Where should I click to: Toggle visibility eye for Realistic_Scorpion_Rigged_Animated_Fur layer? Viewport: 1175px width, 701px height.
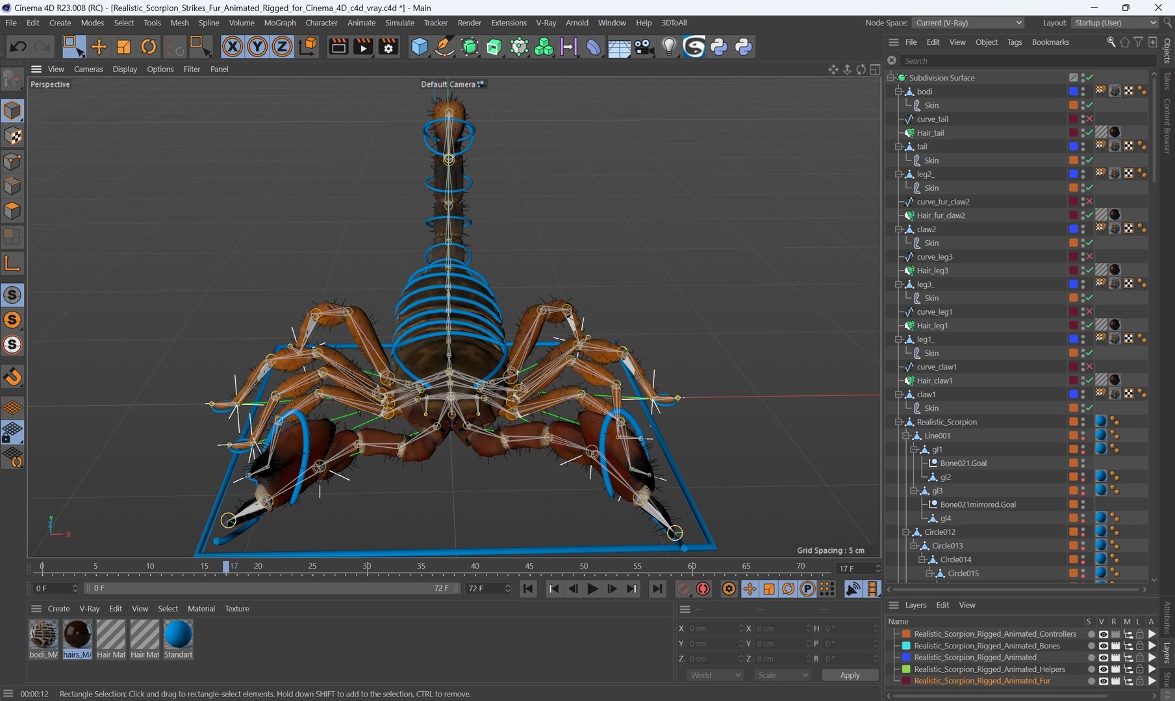[1103, 681]
